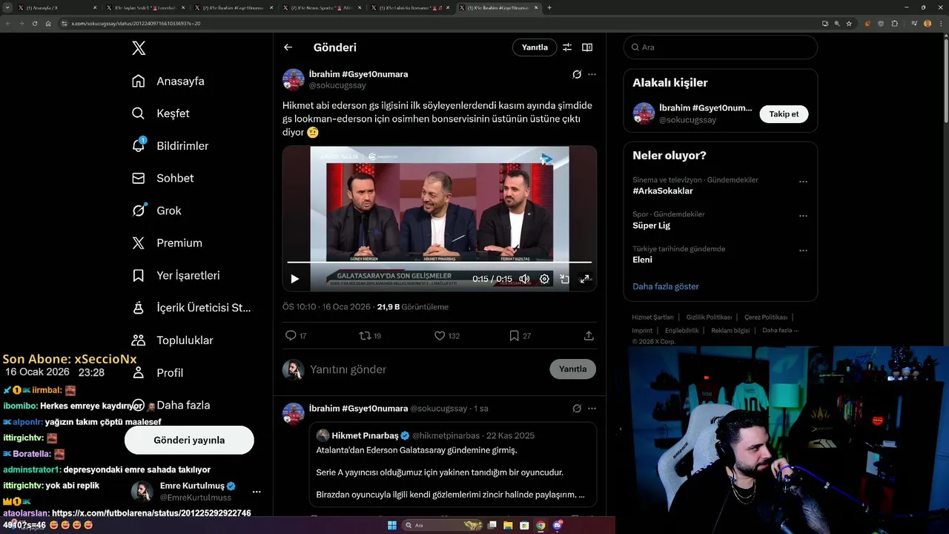Open Emre Kurtulmuş account menu dots
This screenshot has height=534, width=949.
click(257, 492)
